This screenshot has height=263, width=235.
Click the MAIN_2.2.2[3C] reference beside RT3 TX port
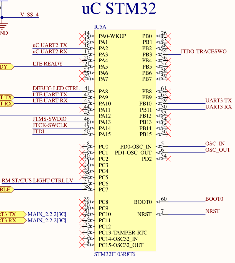click(47, 214)
